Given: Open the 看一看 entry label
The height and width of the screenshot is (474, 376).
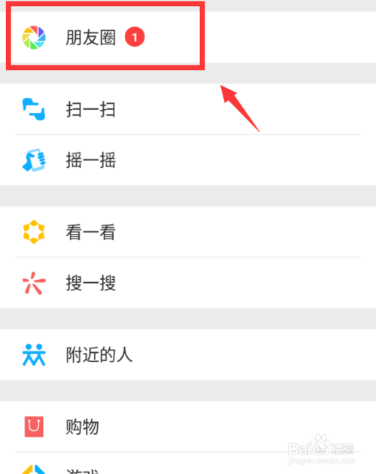Looking at the screenshot, I should coord(91,232).
